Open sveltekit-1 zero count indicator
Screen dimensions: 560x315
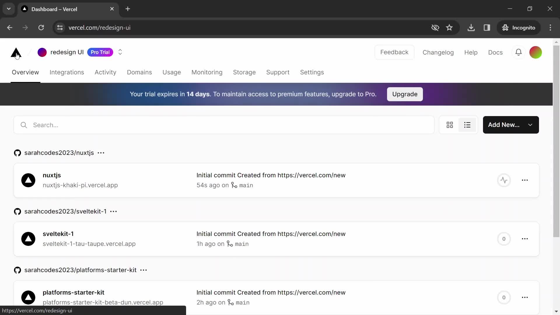[504, 239]
